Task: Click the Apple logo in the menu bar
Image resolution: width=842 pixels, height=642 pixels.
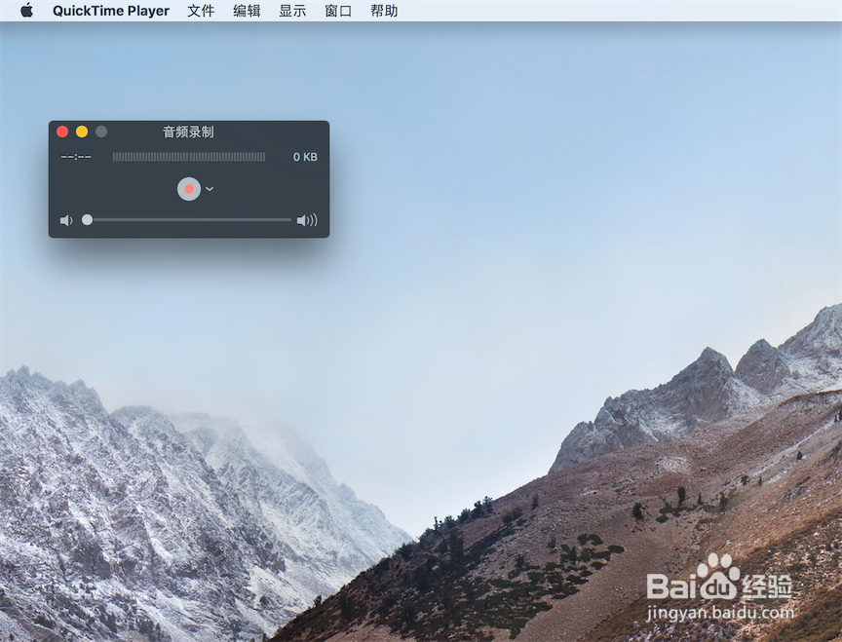Action: click(x=25, y=12)
